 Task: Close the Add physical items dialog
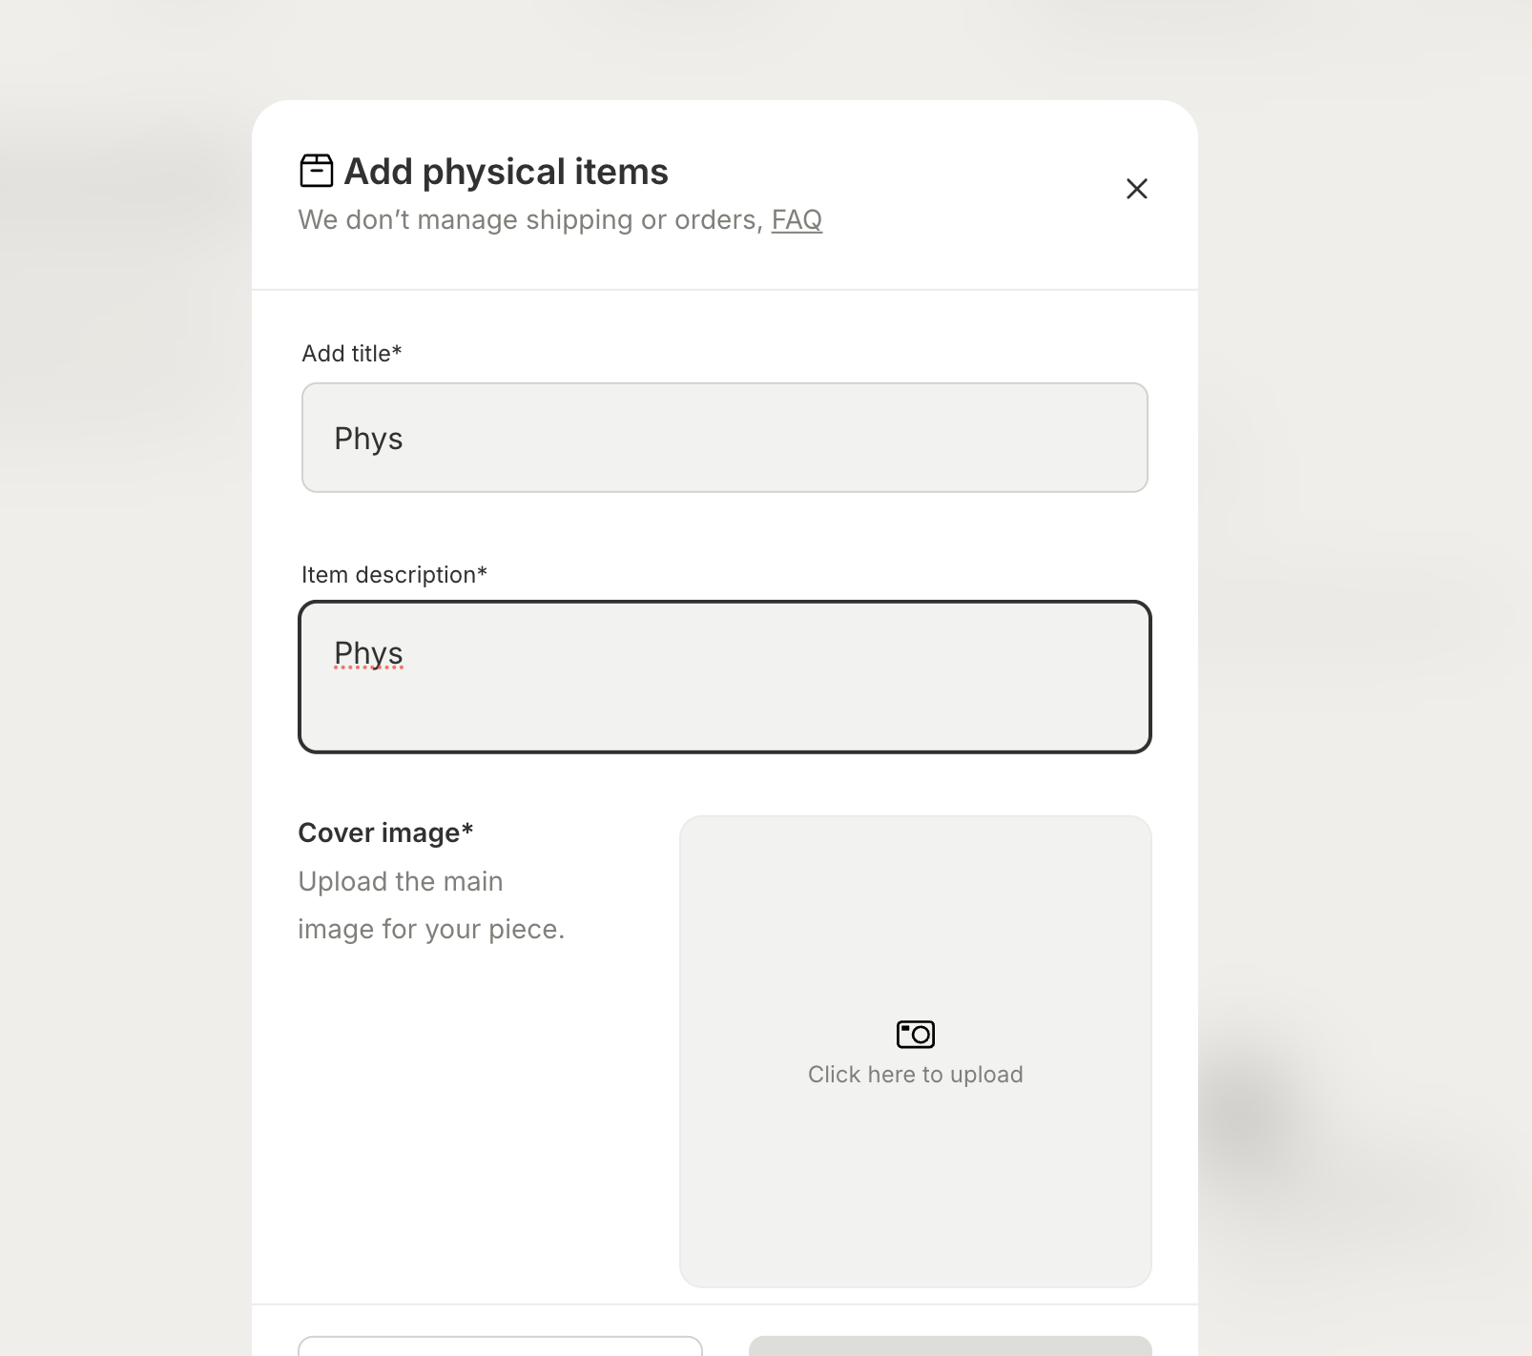click(x=1136, y=189)
